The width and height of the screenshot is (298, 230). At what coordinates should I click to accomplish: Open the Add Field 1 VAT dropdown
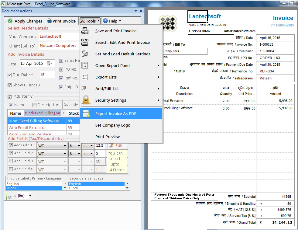pos(65,146)
